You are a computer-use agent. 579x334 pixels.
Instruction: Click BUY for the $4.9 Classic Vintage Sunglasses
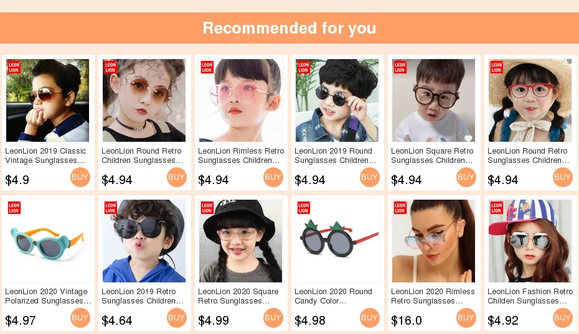coord(80,177)
